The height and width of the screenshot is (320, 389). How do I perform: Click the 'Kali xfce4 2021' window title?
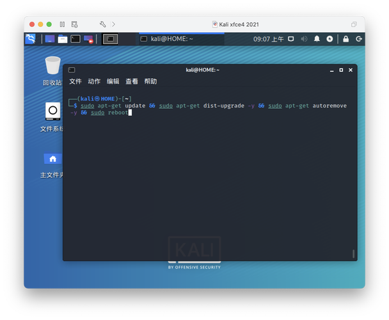(239, 24)
